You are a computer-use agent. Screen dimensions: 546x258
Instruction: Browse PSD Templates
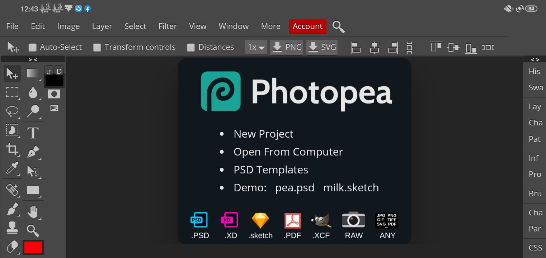pyautogui.click(x=271, y=169)
